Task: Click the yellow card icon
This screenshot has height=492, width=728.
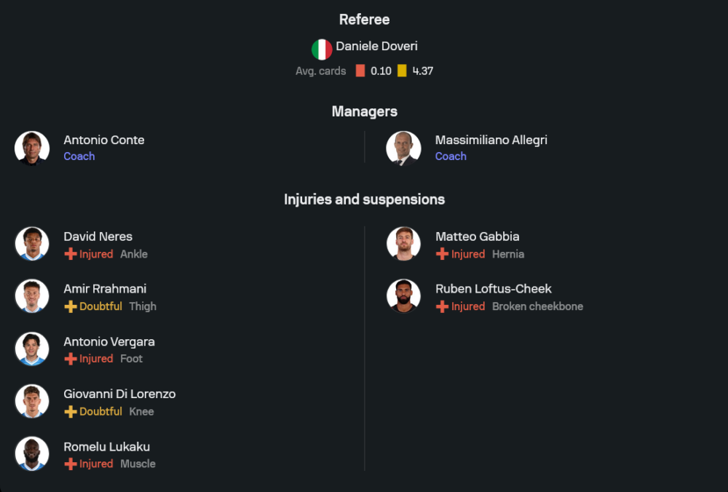Action: coord(402,71)
